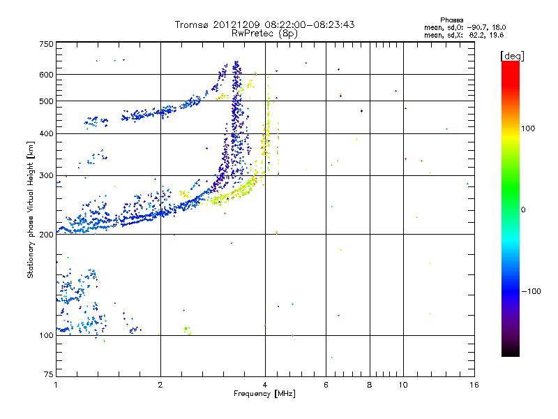
Task: Click the y-axis tick label '100'
Action: pyautogui.click(x=46, y=336)
